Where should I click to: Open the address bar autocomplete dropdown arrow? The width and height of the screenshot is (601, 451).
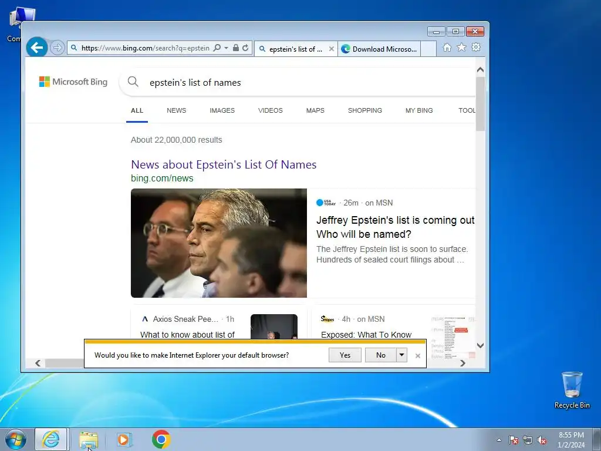click(x=226, y=48)
